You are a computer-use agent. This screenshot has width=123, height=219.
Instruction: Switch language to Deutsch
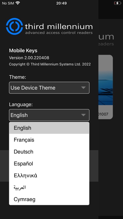pyautogui.click(x=49, y=152)
